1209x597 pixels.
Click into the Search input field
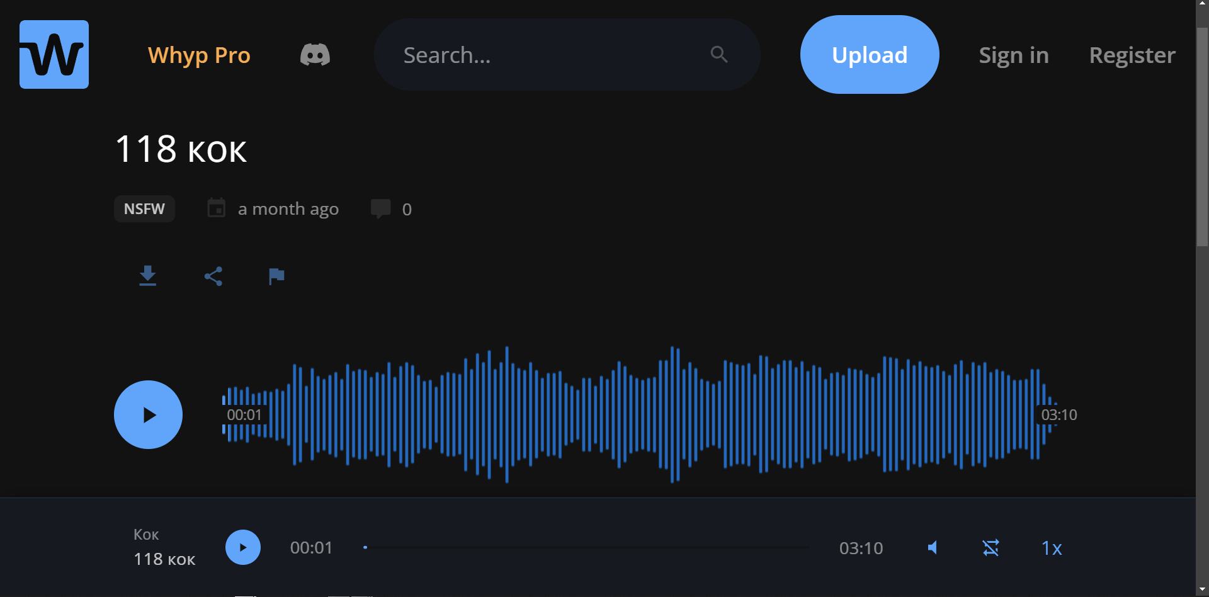[548, 55]
